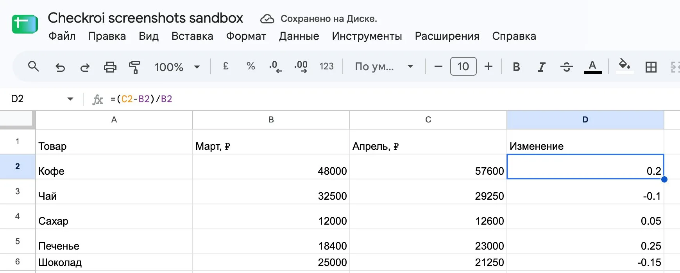Screen dimensions: 680x273
Task: Click the font size field showing 10
Action: (x=463, y=66)
